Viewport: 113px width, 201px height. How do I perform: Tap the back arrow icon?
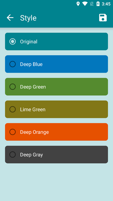tap(10, 18)
